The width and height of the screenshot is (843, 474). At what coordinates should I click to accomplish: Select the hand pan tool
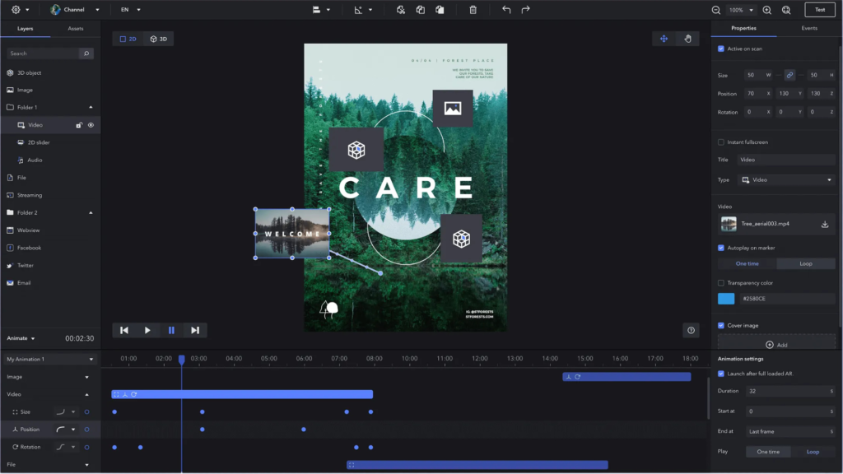click(x=687, y=39)
